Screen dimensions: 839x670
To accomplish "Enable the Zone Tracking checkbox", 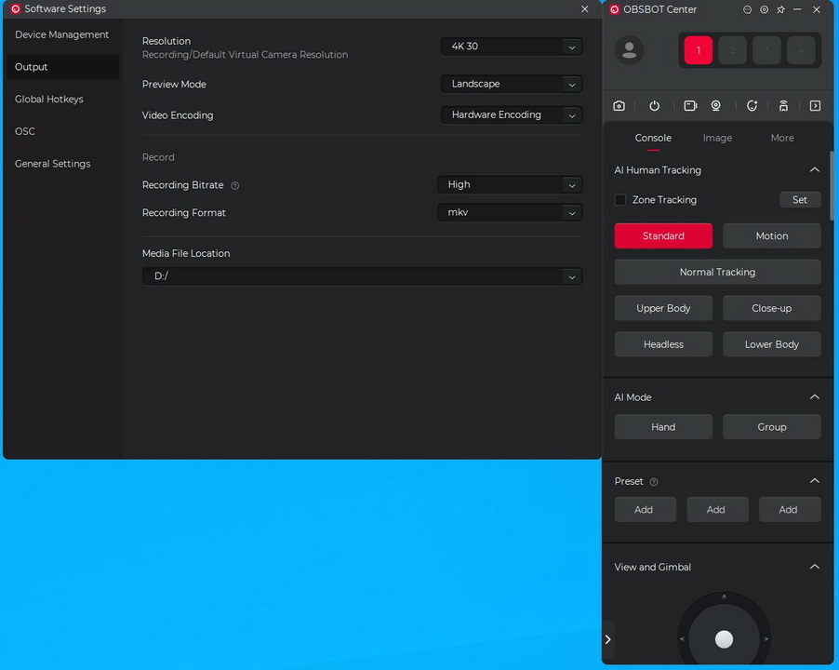I will click(620, 200).
